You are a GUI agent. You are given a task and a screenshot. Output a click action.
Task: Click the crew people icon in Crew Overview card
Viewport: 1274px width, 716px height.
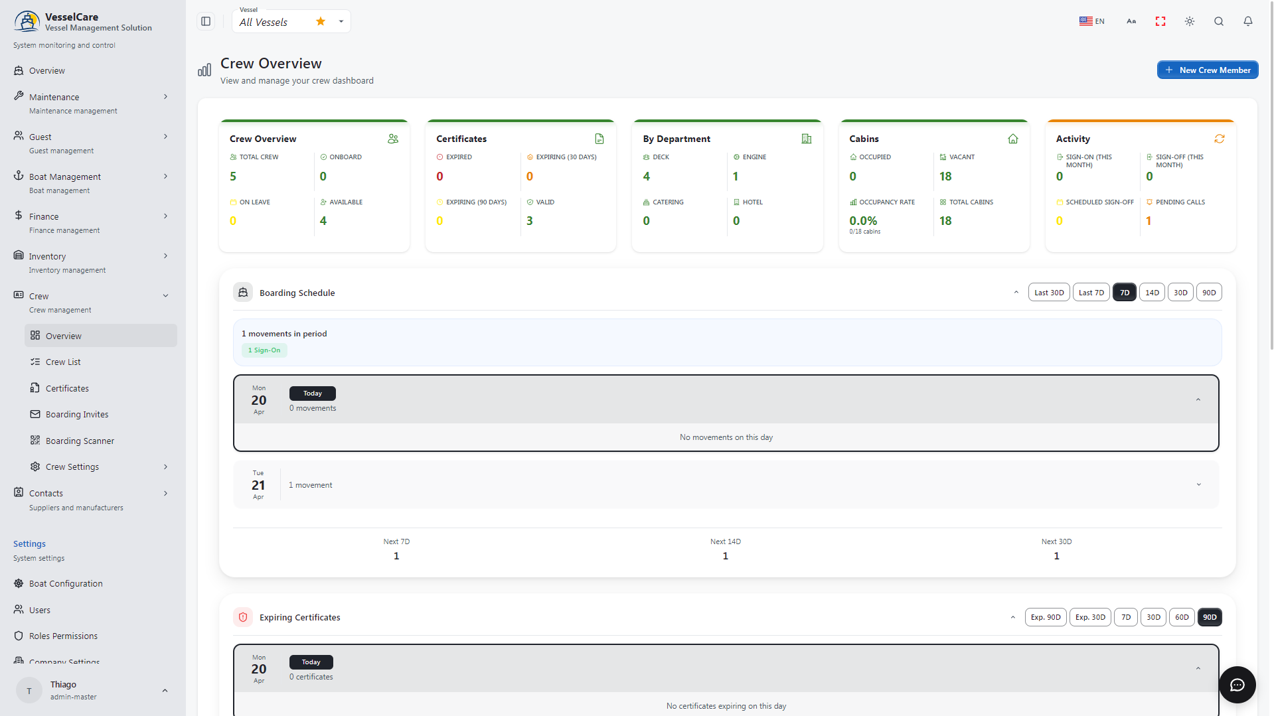tap(393, 139)
